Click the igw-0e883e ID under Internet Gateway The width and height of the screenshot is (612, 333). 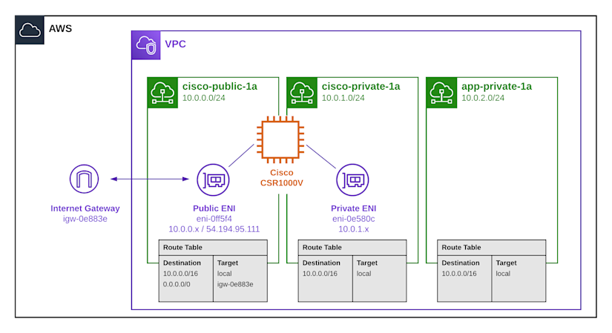pos(85,219)
